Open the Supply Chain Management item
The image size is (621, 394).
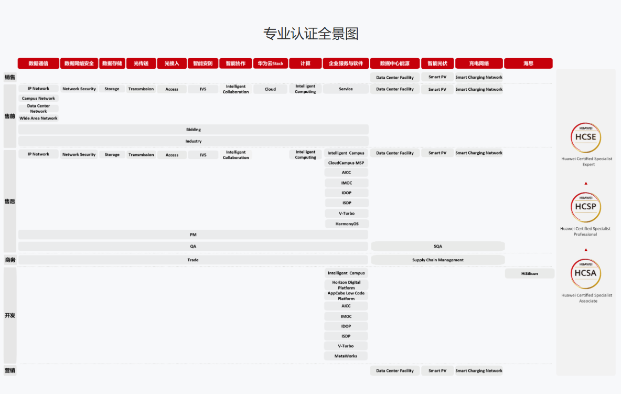(x=437, y=260)
